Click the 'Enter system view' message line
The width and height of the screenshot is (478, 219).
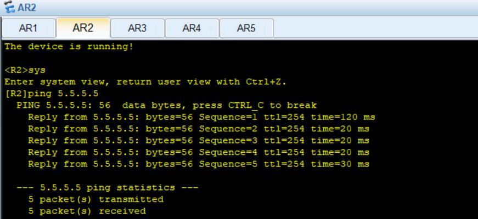point(145,82)
